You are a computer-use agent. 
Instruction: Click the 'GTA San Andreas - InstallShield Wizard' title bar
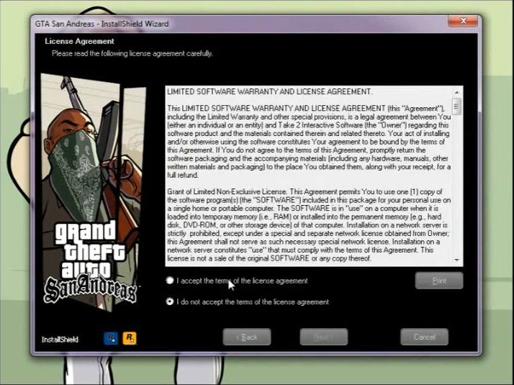click(x=216, y=24)
